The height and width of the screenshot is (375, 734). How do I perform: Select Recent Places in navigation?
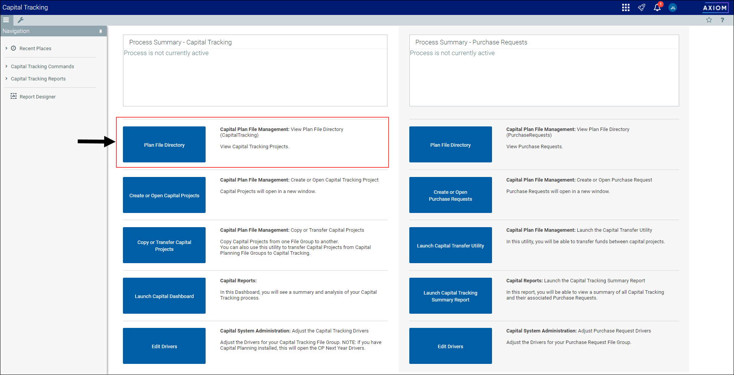pos(35,49)
